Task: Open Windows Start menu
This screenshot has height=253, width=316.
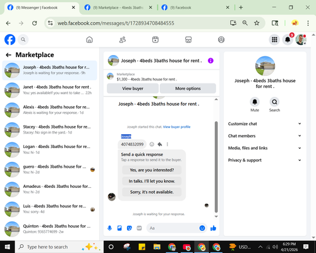Action: click(8, 247)
